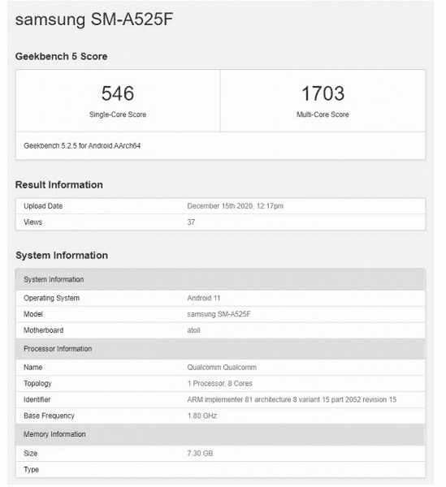Click the grey System Information table header

point(220,279)
